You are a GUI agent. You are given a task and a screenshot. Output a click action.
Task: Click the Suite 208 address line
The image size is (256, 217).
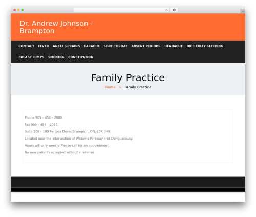coord(68,131)
